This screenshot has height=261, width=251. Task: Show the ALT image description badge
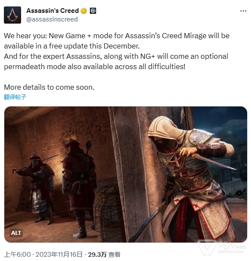pos(16,233)
